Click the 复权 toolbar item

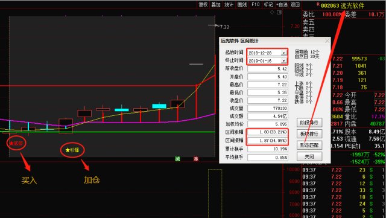tap(203, 4)
